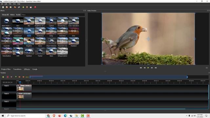
Task: Click the Play button under preview
Action: click(148, 68)
